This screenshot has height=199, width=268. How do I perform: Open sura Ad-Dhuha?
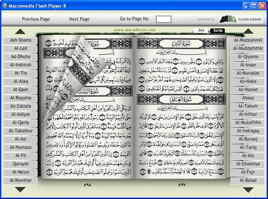point(21,57)
